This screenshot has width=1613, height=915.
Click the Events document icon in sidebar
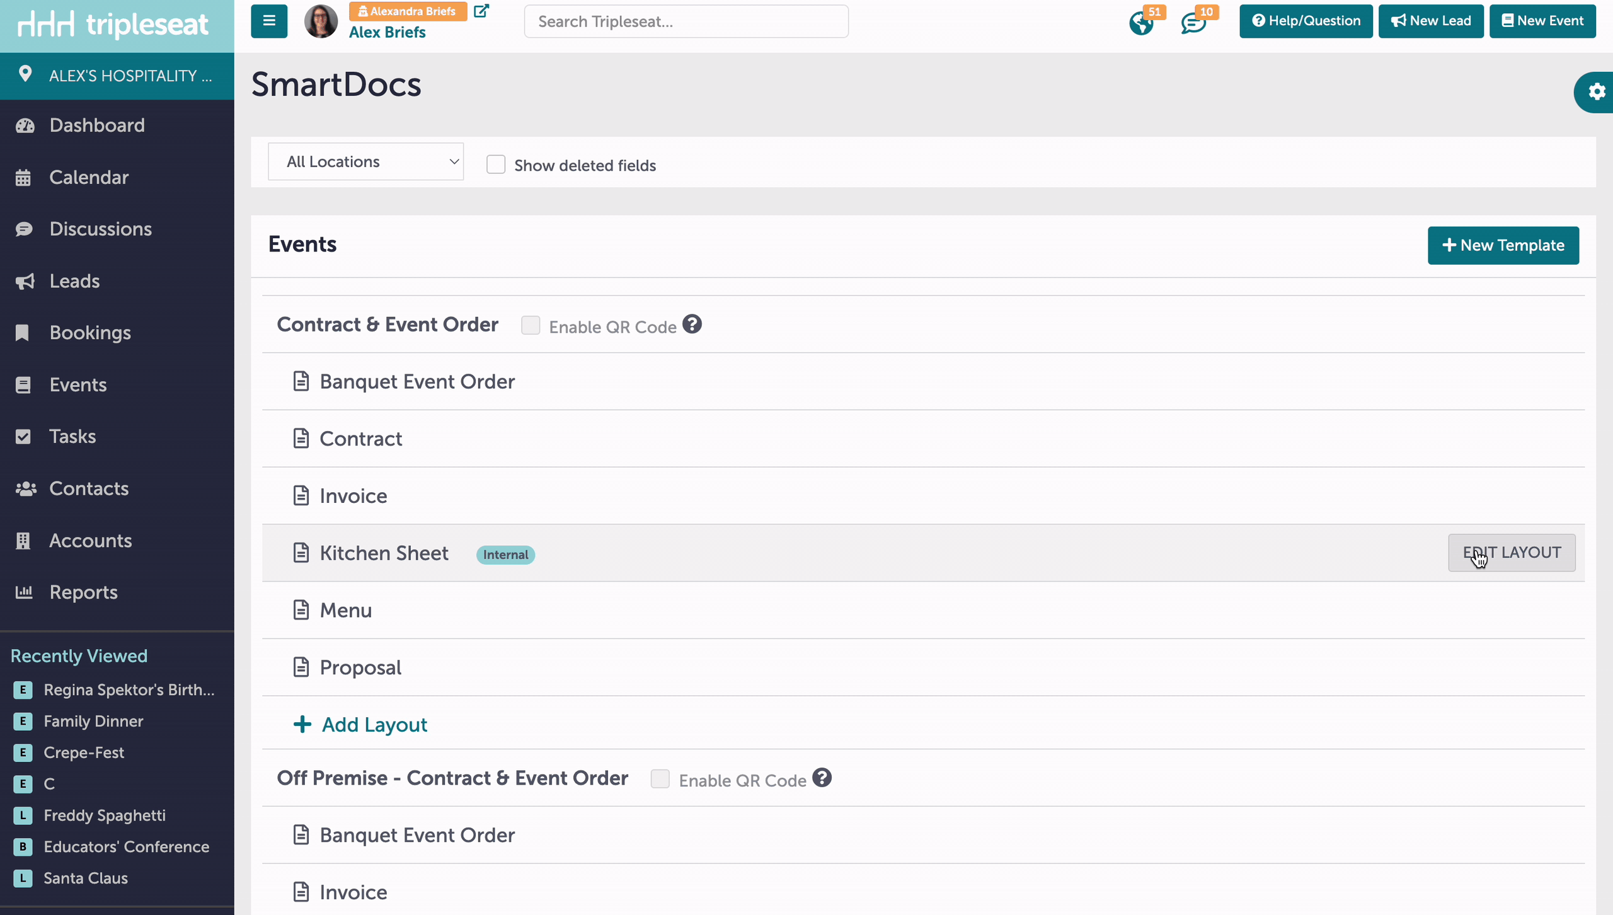23,385
